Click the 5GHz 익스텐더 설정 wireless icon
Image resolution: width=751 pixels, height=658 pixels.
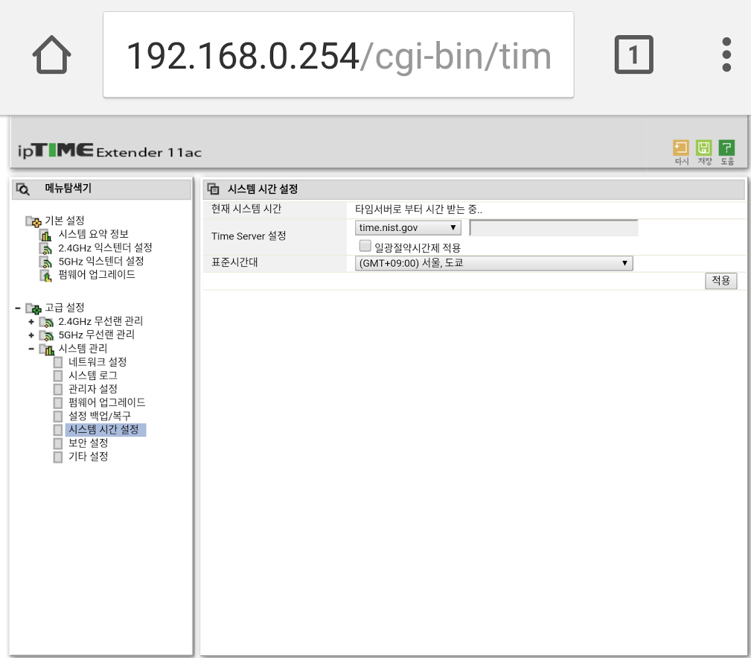pos(45,262)
